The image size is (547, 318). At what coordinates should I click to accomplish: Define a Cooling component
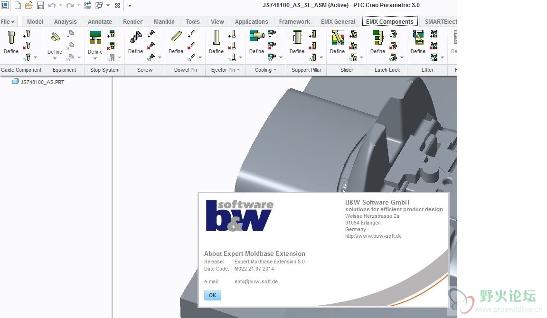(257, 42)
